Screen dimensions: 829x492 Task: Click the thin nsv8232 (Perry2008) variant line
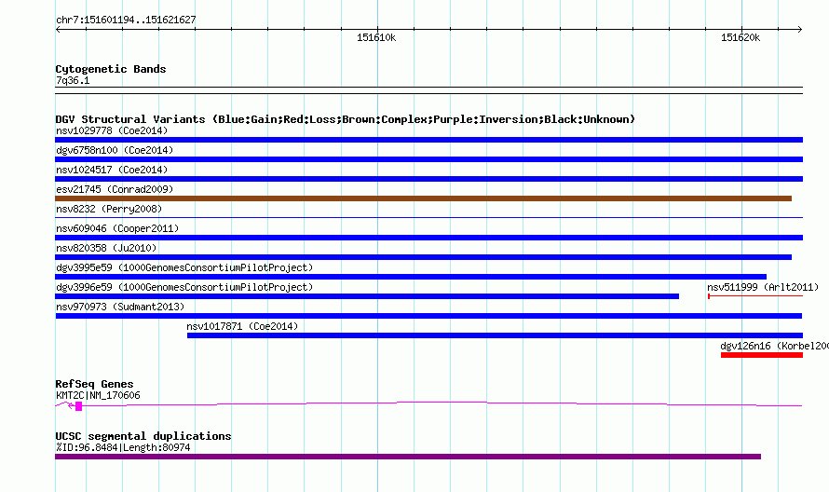(428, 217)
